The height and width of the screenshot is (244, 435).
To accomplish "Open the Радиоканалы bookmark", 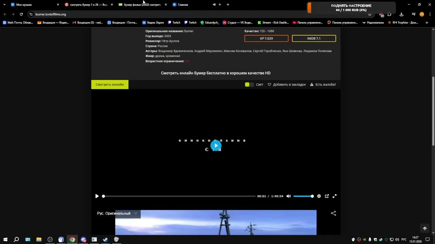I will [x=373, y=23].
